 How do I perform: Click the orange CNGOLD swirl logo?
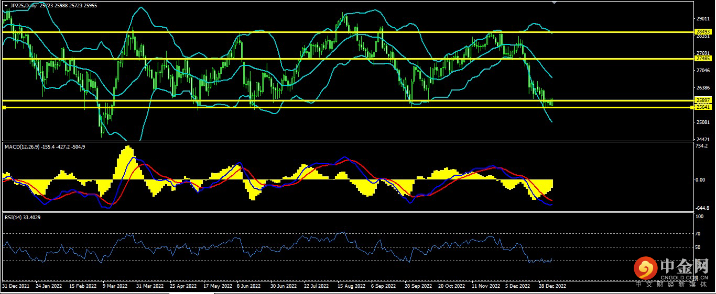(x=645, y=268)
